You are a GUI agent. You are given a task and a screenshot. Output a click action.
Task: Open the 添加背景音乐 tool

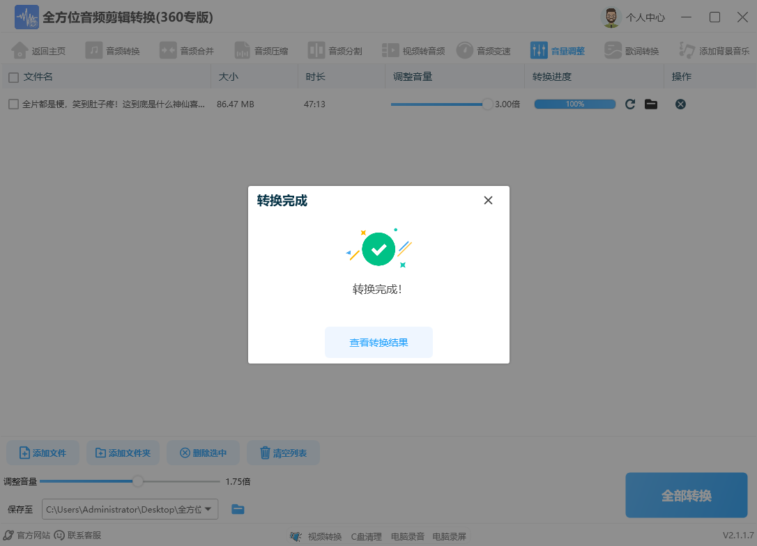[712, 49]
